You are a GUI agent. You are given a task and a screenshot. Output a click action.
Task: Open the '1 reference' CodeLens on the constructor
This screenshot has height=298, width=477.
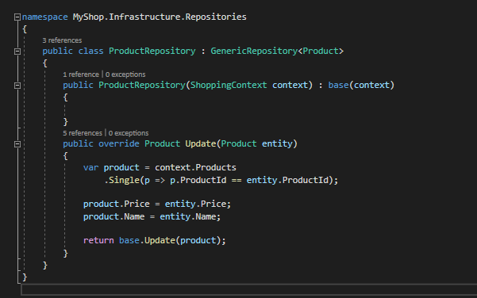pos(81,74)
